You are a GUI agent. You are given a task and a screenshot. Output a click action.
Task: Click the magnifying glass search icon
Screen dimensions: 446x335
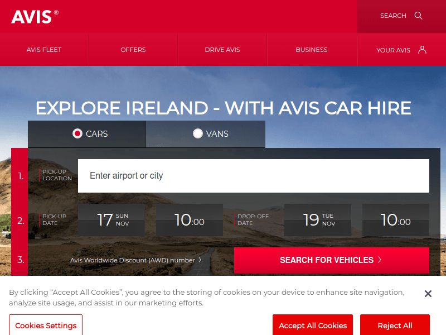(419, 16)
